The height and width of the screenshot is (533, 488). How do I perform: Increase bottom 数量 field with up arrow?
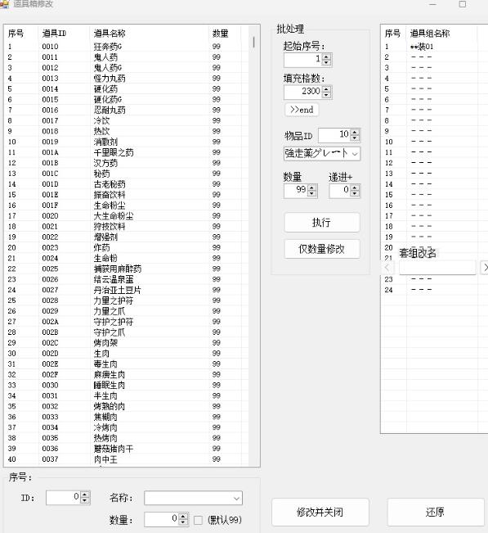183,516
